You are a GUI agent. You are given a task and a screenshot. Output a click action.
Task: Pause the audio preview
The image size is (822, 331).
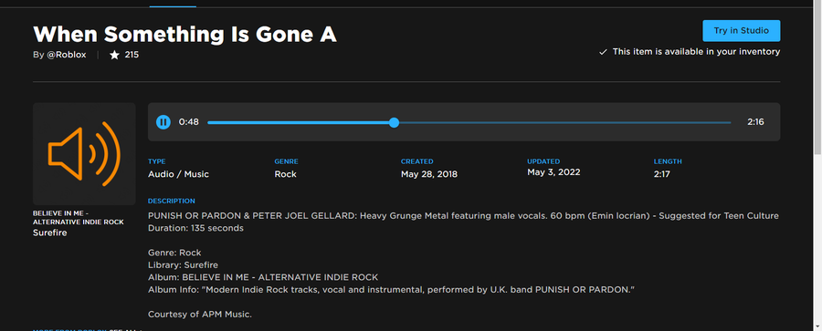tap(163, 122)
